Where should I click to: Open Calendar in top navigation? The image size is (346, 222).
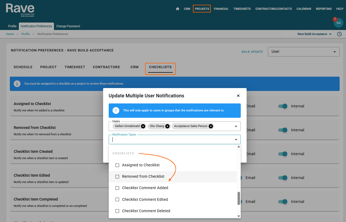click(x=304, y=9)
